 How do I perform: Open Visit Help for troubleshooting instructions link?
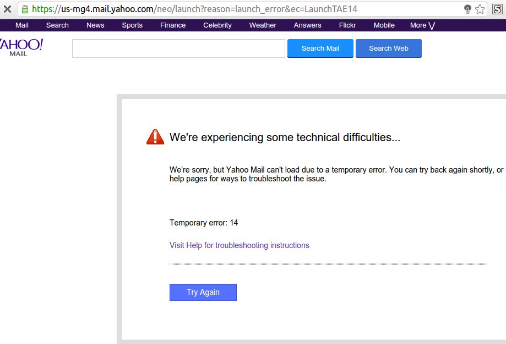click(x=239, y=245)
